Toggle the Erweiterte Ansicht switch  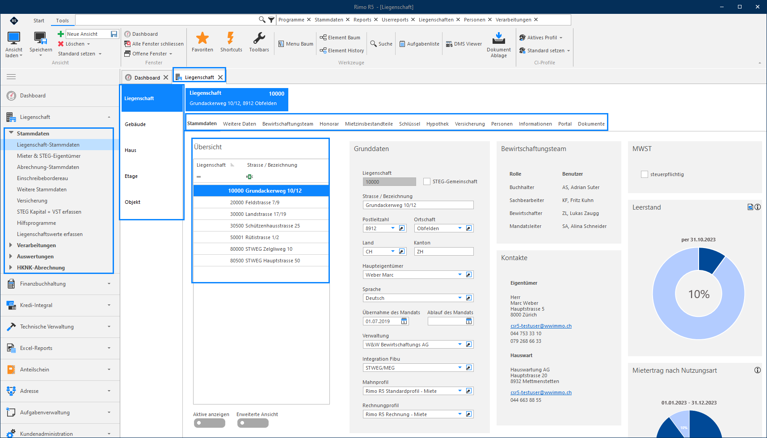point(253,423)
